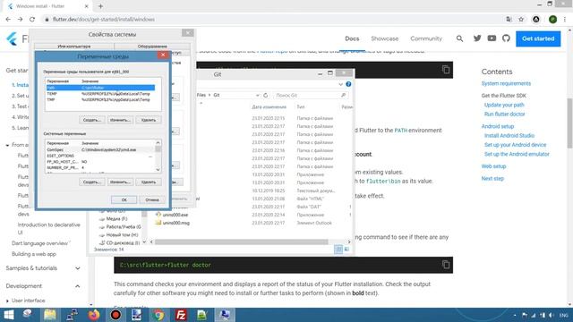Open Update your path contents link
The height and width of the screenshot is (322, 573).
[x=504, y=106]
